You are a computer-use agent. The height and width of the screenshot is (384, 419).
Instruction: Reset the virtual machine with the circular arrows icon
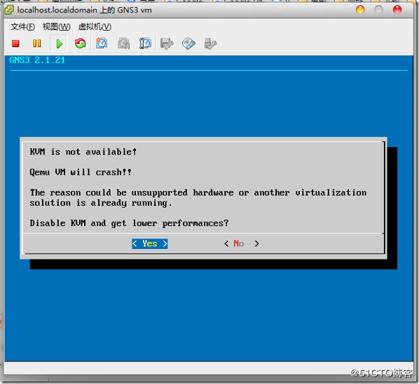click(x=80, y=43)
